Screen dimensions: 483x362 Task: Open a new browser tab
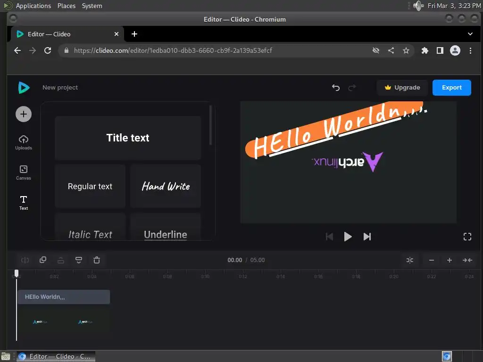(134, 34)
